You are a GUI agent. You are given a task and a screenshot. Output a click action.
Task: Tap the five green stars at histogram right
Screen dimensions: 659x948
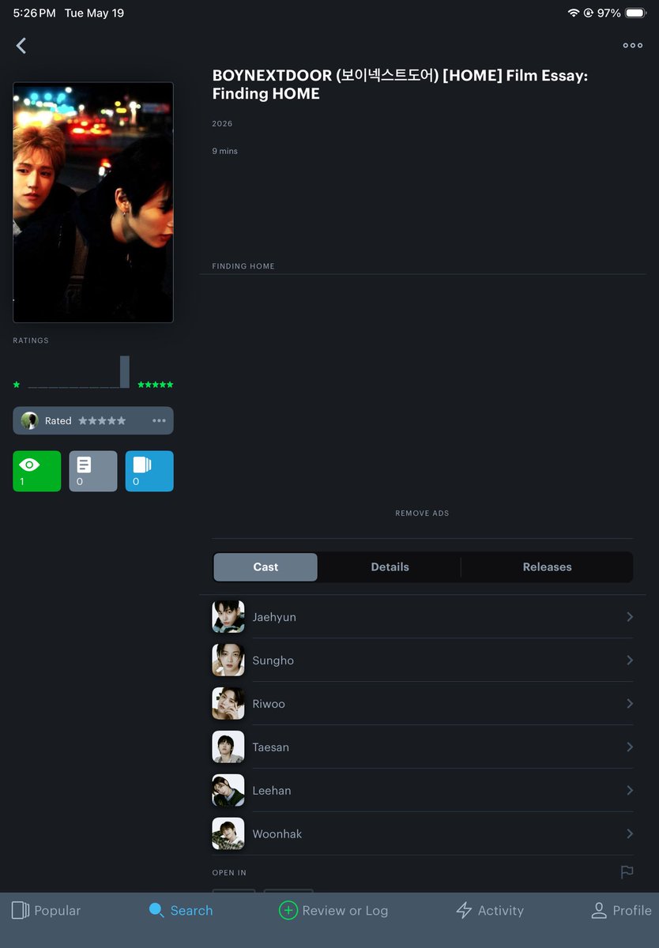(156, 385)
